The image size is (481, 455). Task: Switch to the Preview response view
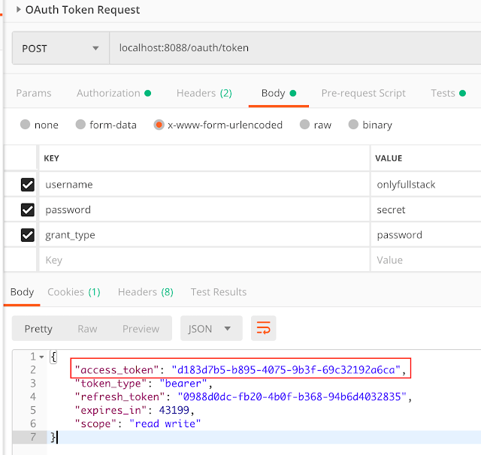point(141,329)
